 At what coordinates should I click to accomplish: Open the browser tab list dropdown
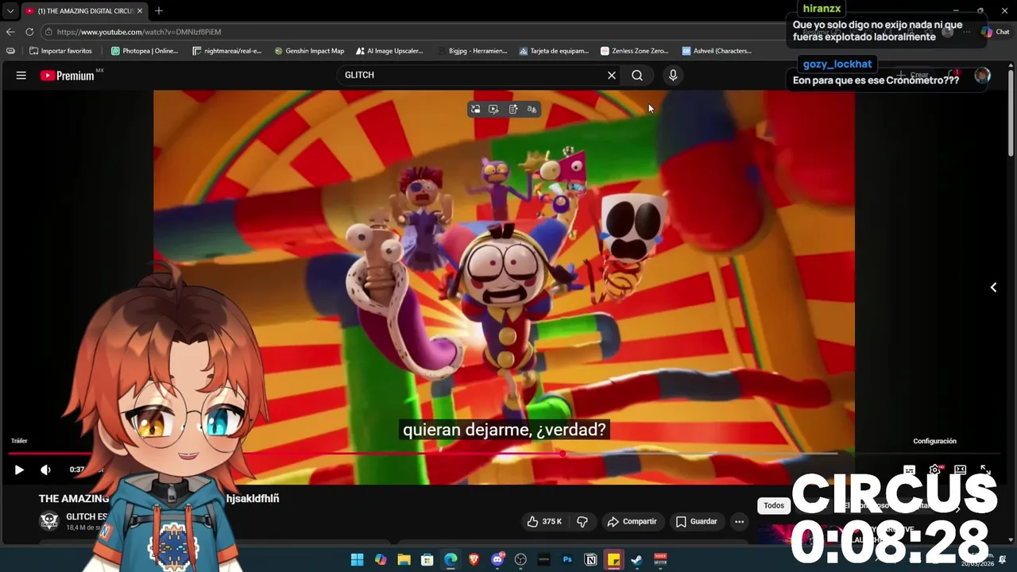pos(10,11)
